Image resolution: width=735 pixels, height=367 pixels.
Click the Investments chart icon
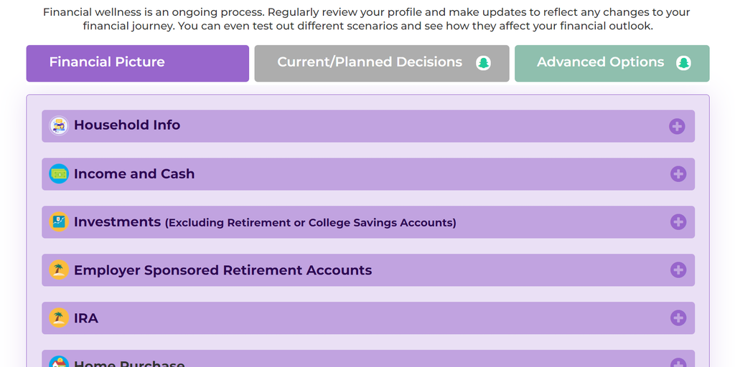point(58,221)
